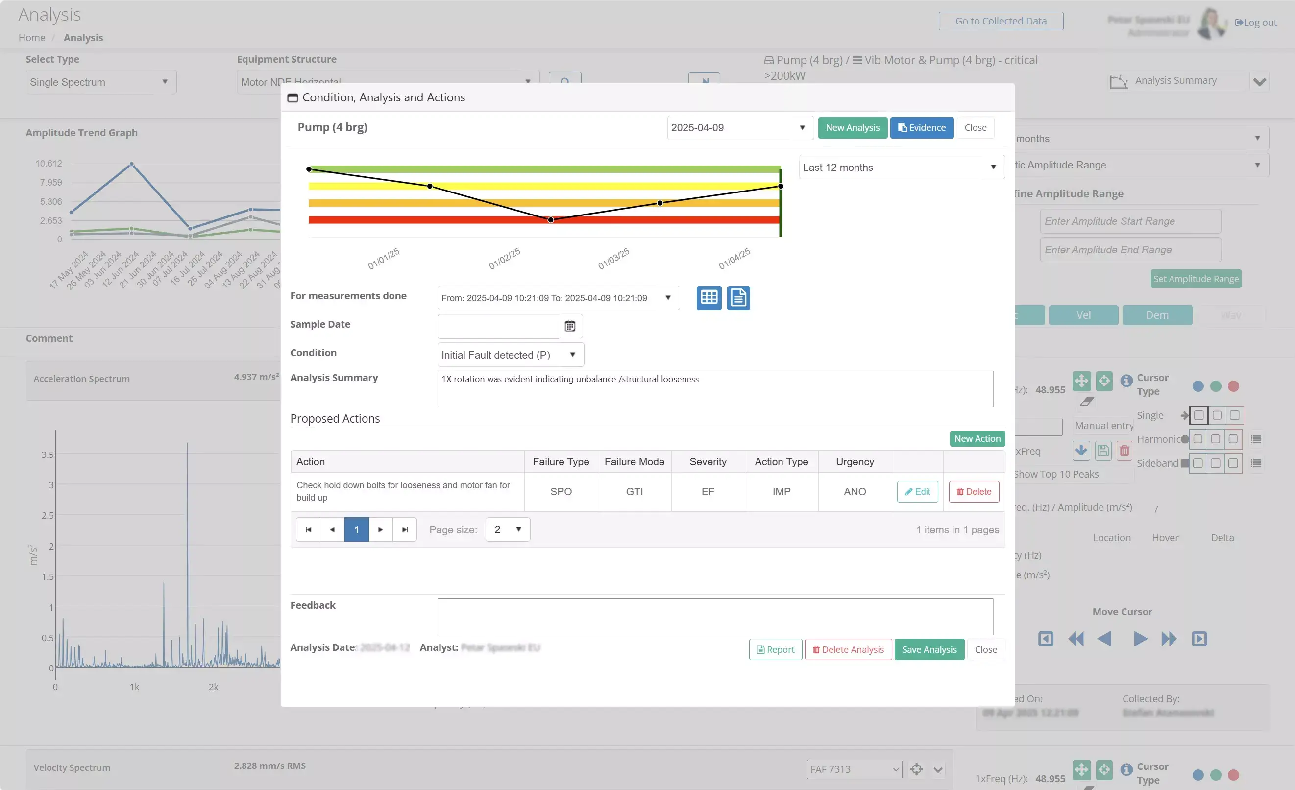Open the Sideband cursor list icon
The width and height of the screenshot is (1295, 790).
1256,463
